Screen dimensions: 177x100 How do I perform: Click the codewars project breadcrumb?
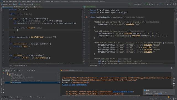pos(4,4)
